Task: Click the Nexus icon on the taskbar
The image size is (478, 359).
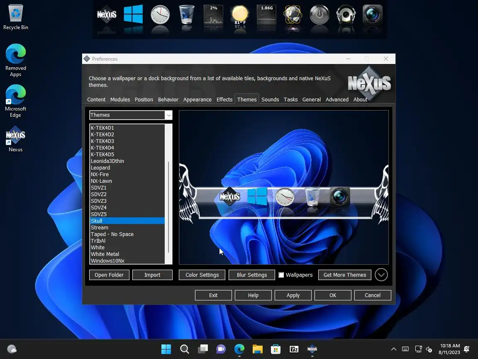Action: pos(312,349)
